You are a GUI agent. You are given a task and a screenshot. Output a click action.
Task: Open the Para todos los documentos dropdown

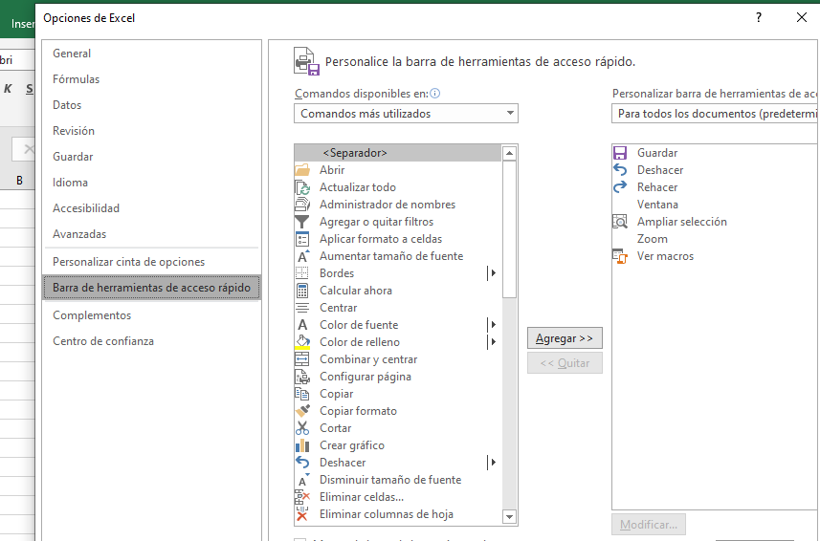pyautogui.click(x=716, y=114)
